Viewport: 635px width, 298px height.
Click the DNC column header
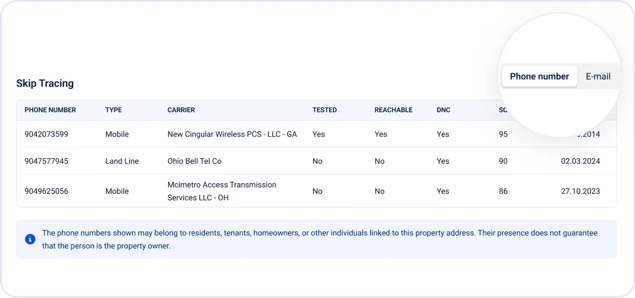[x=443, y=110]
